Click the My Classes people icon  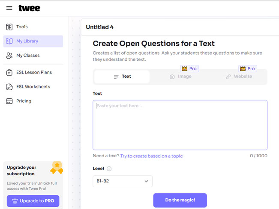pos(9,56)
